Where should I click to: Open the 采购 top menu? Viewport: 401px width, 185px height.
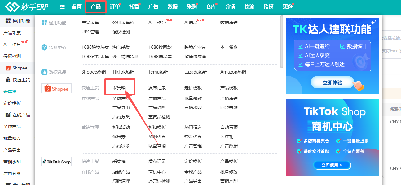click(192, 7)
